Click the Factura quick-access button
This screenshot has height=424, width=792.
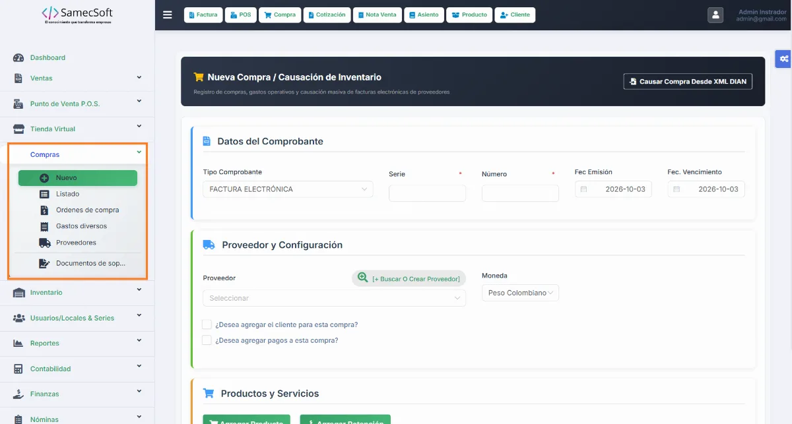203,15
